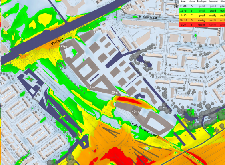The image size is (225, 165).
Task: Click 'matig' under slenteren in class C row
Action: 213,16
